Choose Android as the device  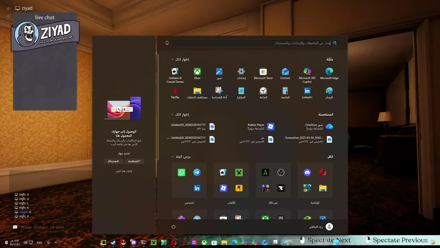[134, 162]
